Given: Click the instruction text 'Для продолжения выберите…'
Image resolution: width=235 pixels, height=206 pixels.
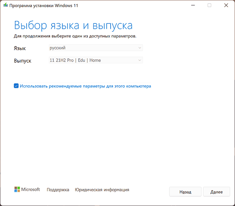Looking at the screenshot, I should [x=75, y=36].
